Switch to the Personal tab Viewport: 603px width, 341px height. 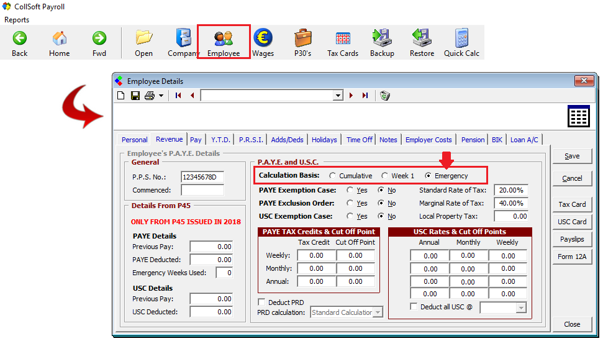134,140
